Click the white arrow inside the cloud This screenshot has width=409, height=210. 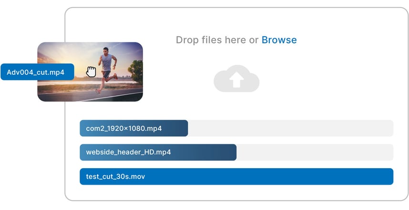(x=236, y=81)
